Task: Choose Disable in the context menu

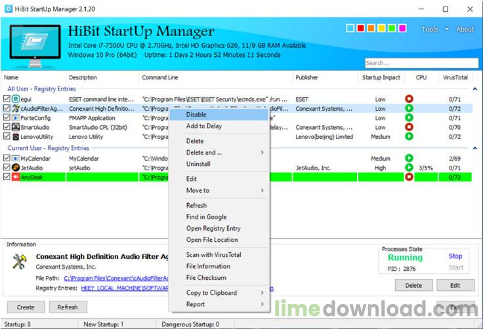Action: click(x=219, y=115)
